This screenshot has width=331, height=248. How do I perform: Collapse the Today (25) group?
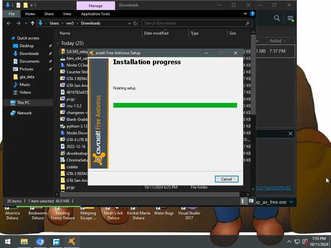[x=58, y=43]
